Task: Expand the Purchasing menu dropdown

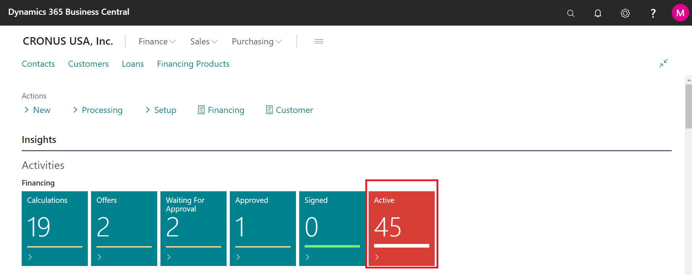Action: coord(257,42)
